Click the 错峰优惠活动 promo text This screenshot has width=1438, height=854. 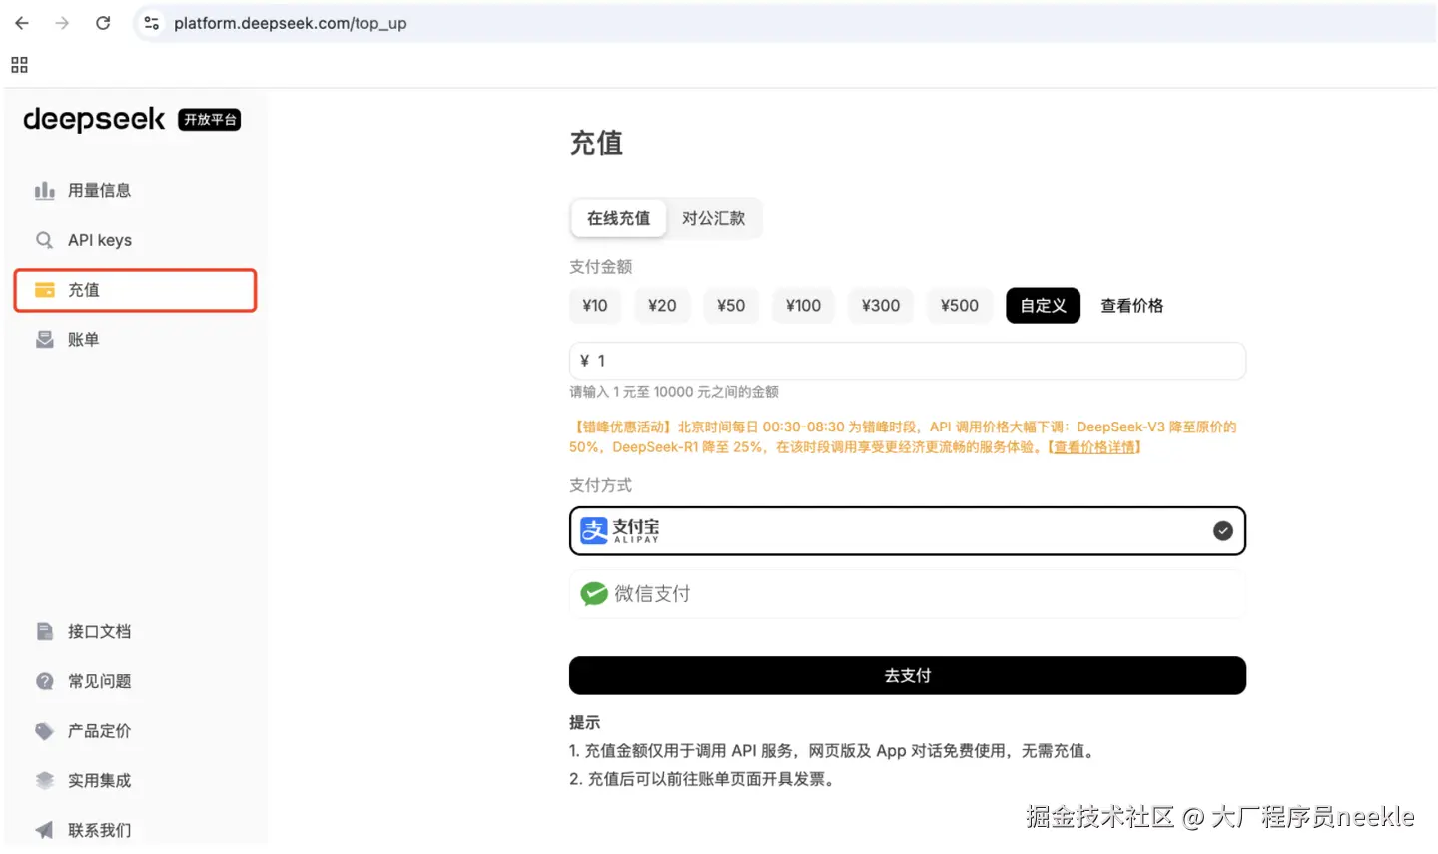(904, 437)
